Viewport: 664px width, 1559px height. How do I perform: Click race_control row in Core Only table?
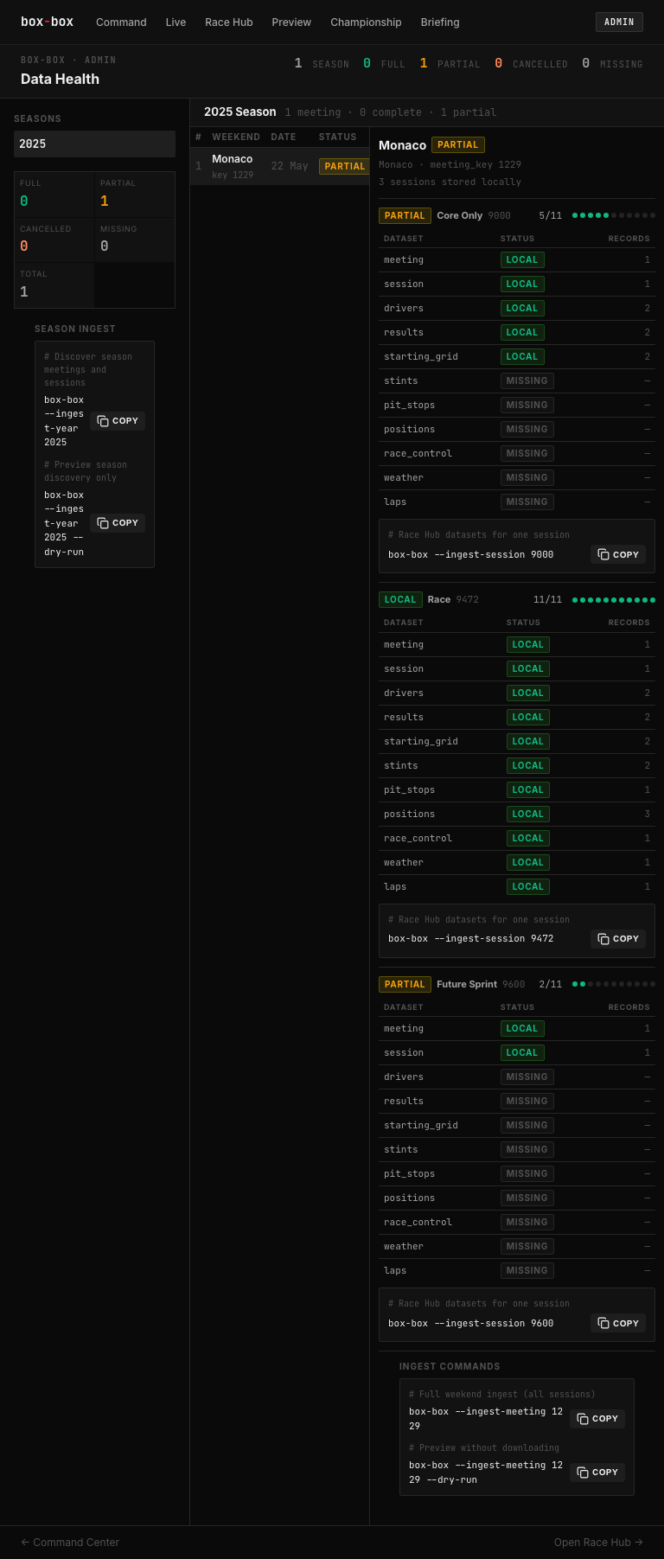[x=517, y=453]
